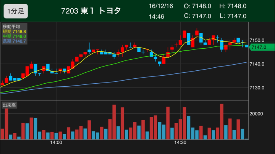The image size is (275, 154).
Task: Toggle the 短期 7148.8 moving average label
Action: tap(14, 31)
